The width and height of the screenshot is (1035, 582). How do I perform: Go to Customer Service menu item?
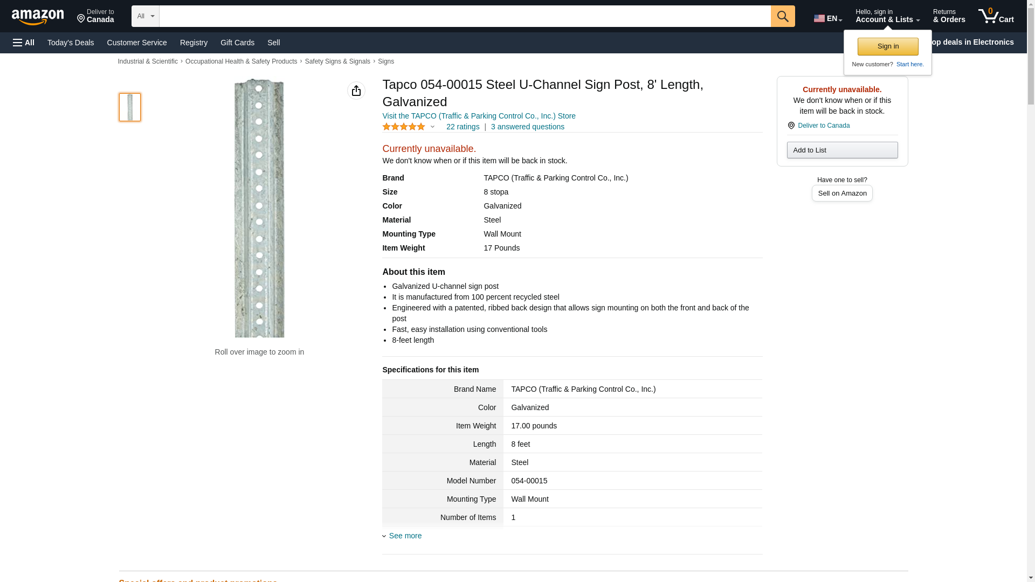click(137, 43)
